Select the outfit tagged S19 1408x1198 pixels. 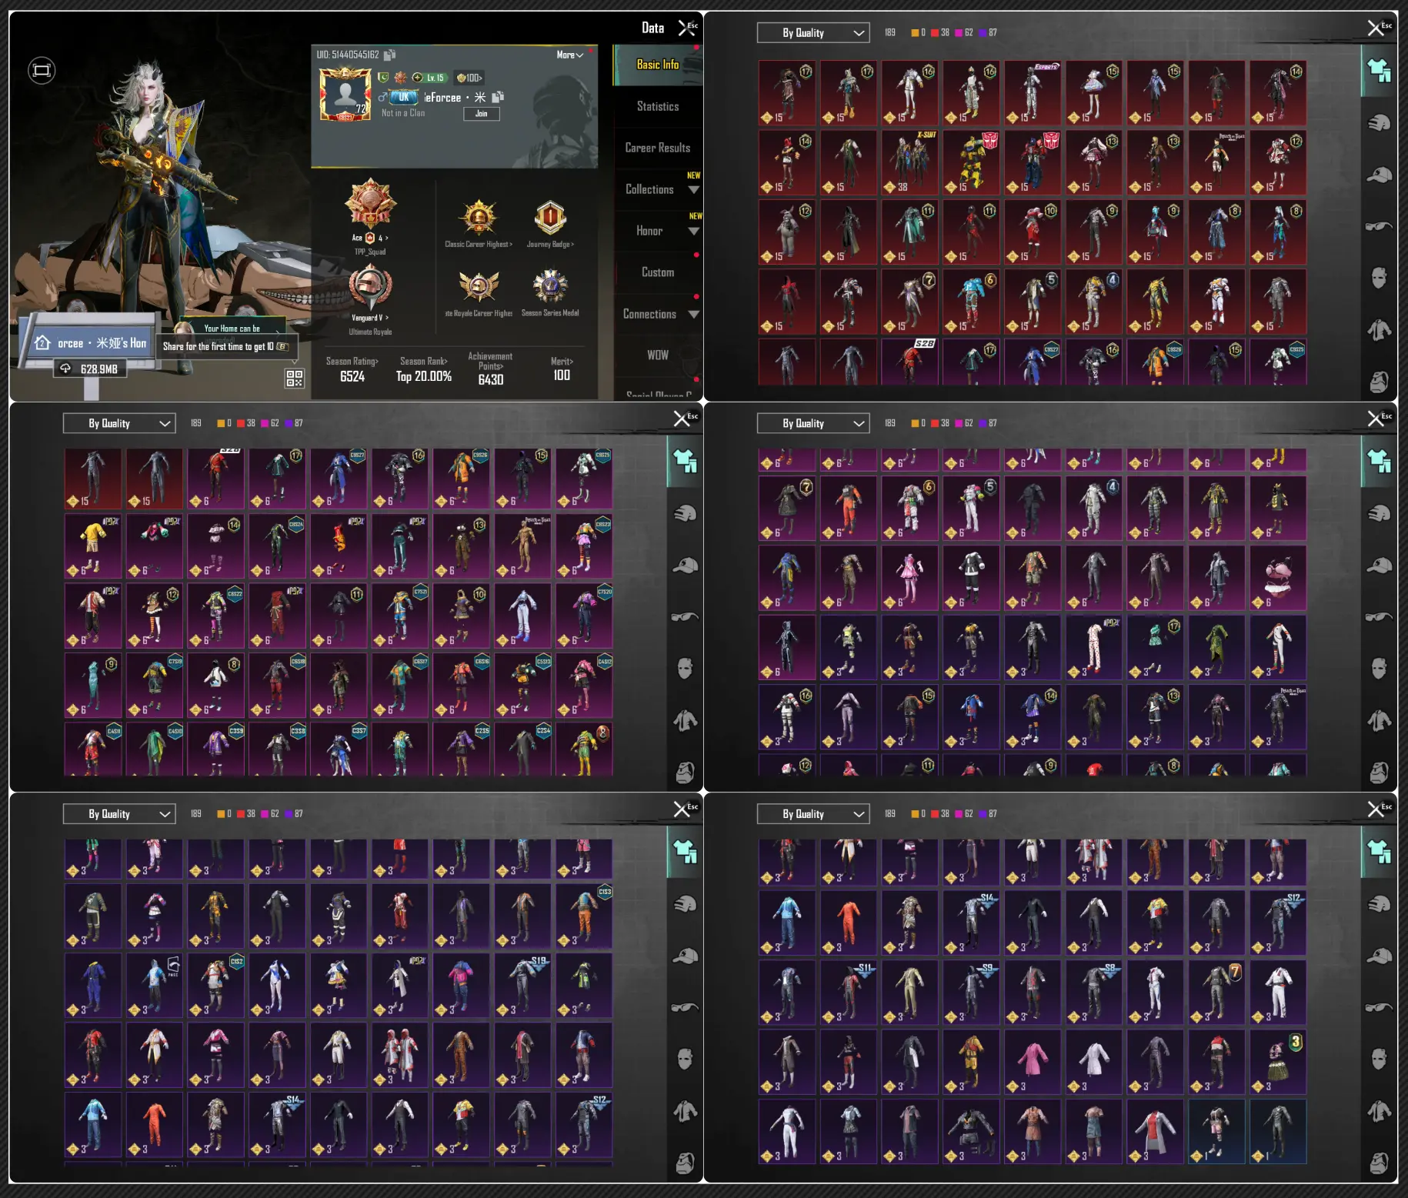click(x=523, y=986)
